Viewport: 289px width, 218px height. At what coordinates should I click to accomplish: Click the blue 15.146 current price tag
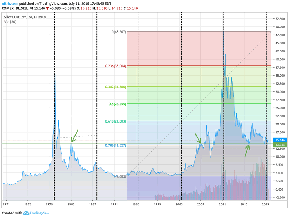[x=280, y=140]
